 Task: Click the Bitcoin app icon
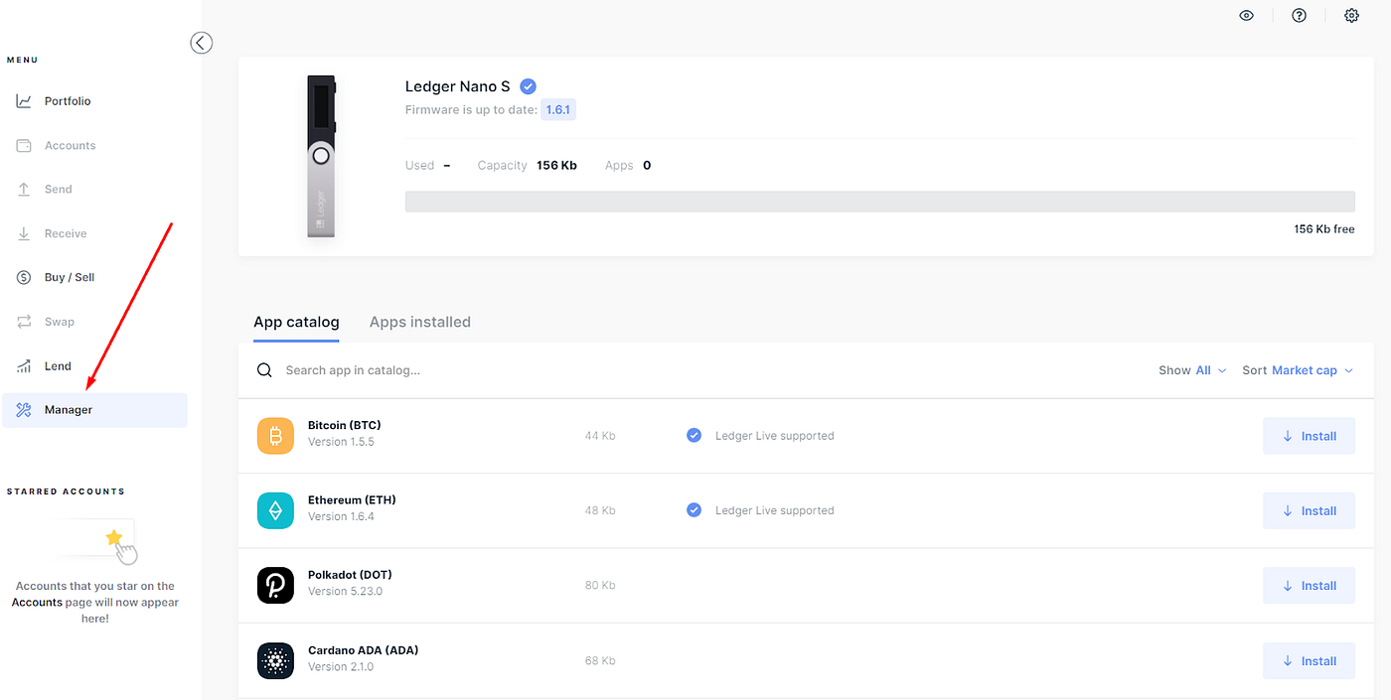pos(275,436)
